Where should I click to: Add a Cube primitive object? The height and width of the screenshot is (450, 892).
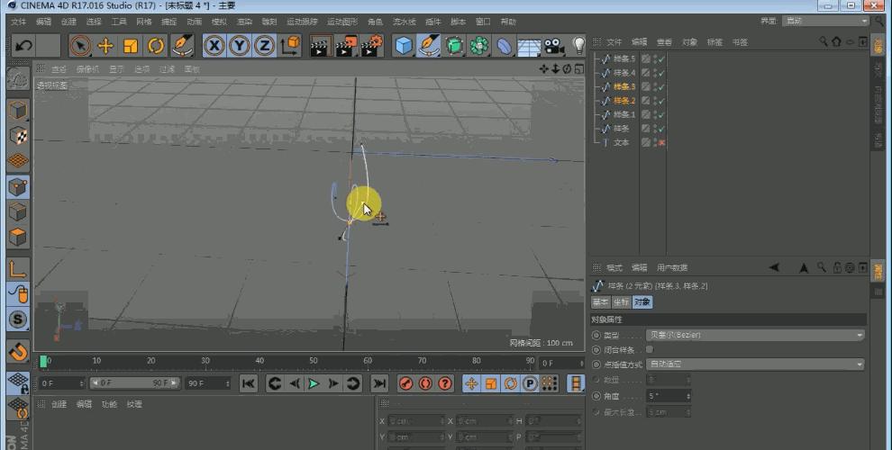pyautogui.click(x=404, y=46)
